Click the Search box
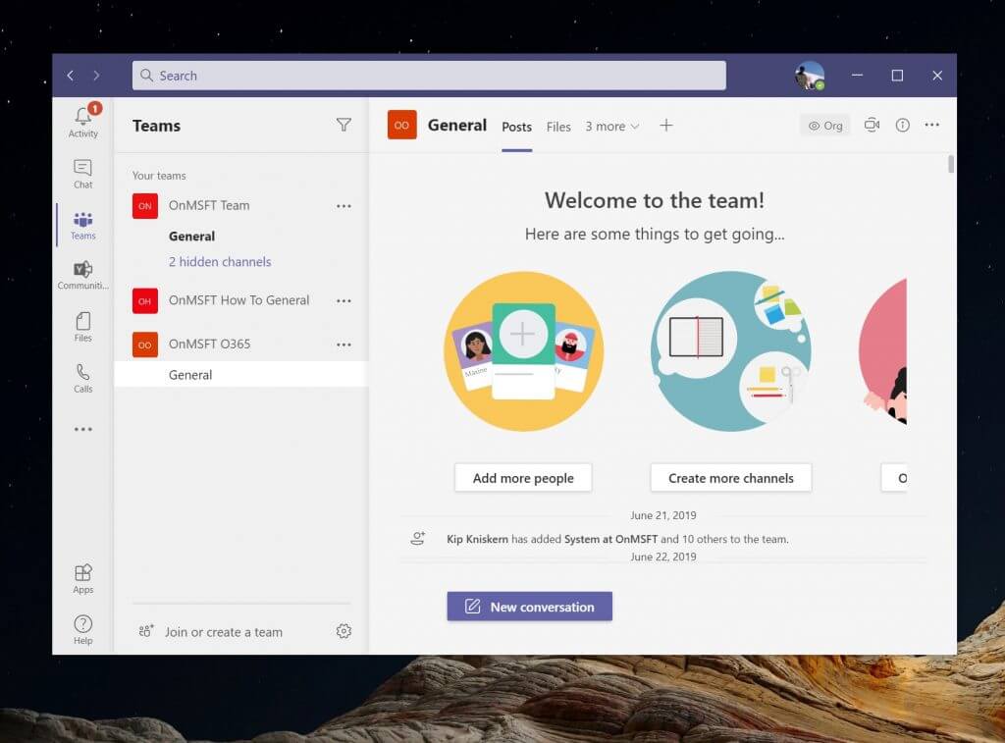This screenshot has height=743, width=1005. click(x=429, y=76)
